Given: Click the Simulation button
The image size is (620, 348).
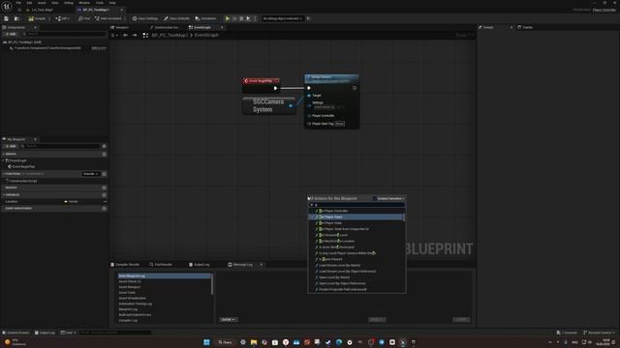Looking at the screenshot, I should tap(205, 18).
